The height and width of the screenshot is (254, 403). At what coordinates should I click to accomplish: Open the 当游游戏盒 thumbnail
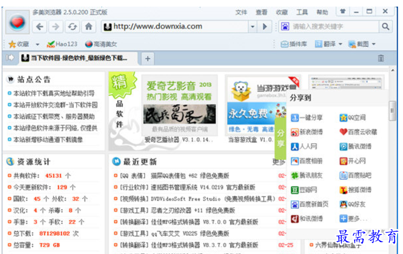(x=256, y=105)
